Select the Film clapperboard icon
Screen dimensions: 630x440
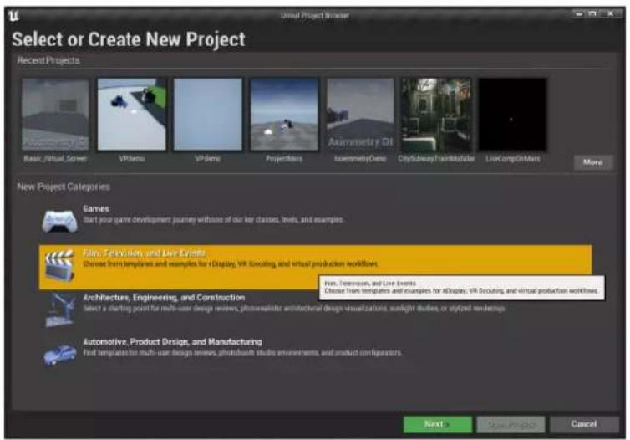point(60,265)
